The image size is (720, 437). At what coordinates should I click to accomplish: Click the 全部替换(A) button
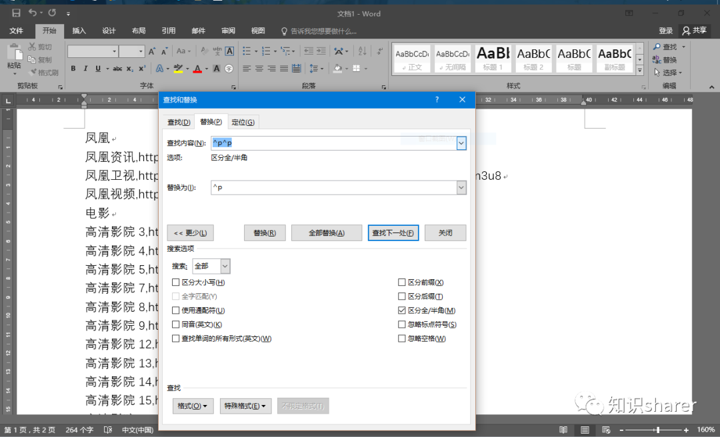tap(327, 232)
